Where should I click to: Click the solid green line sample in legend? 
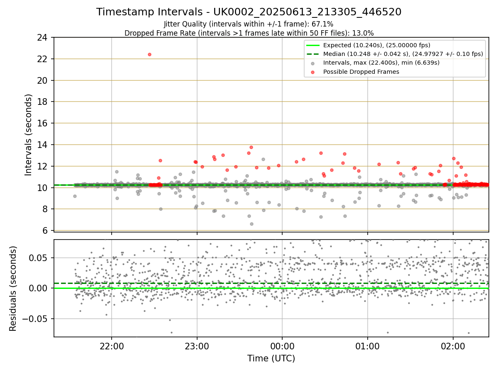coord(312,45)
